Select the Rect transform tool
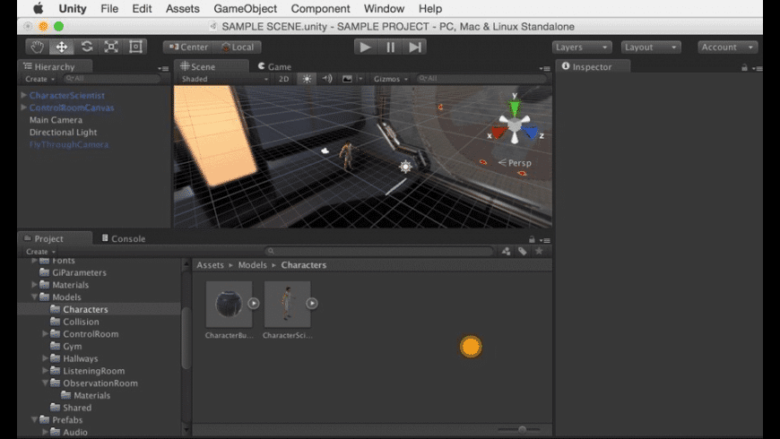This screenshot has height=439, width=780. coord(135,47)
